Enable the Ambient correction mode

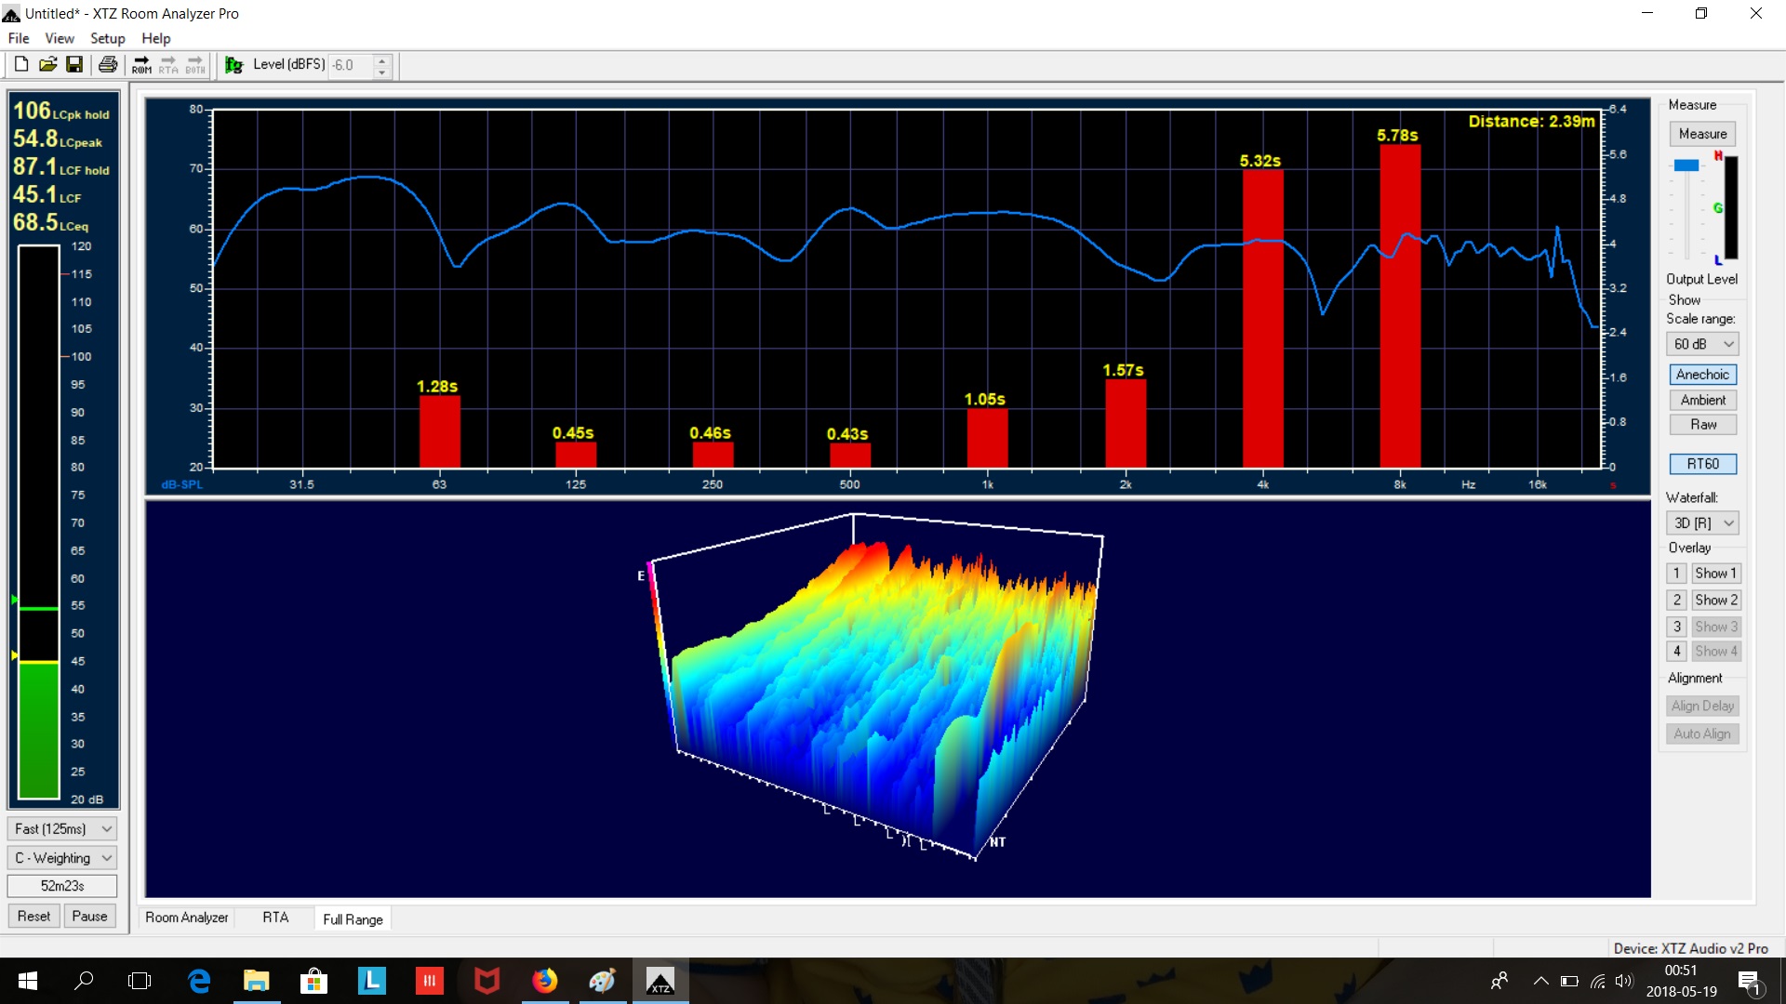[x=1702, y=399]
